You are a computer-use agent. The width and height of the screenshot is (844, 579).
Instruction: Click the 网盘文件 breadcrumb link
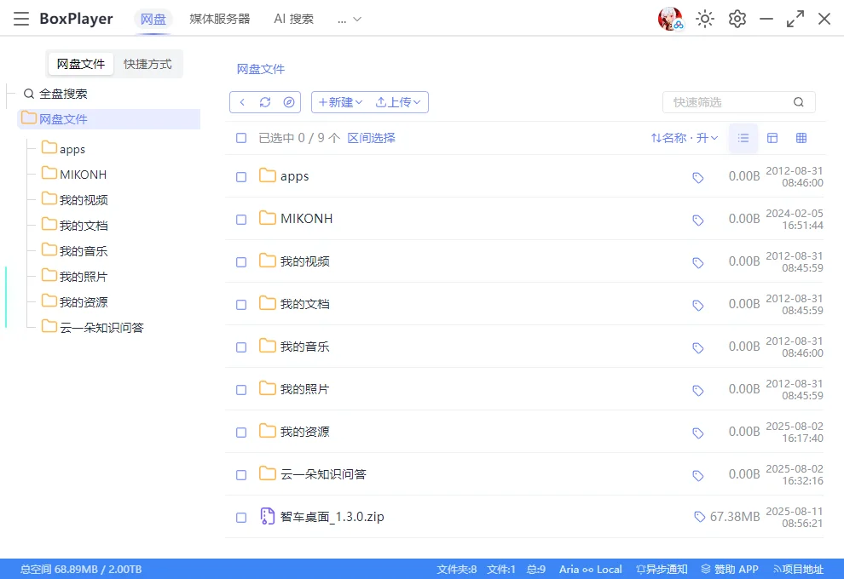click(261, 69)
